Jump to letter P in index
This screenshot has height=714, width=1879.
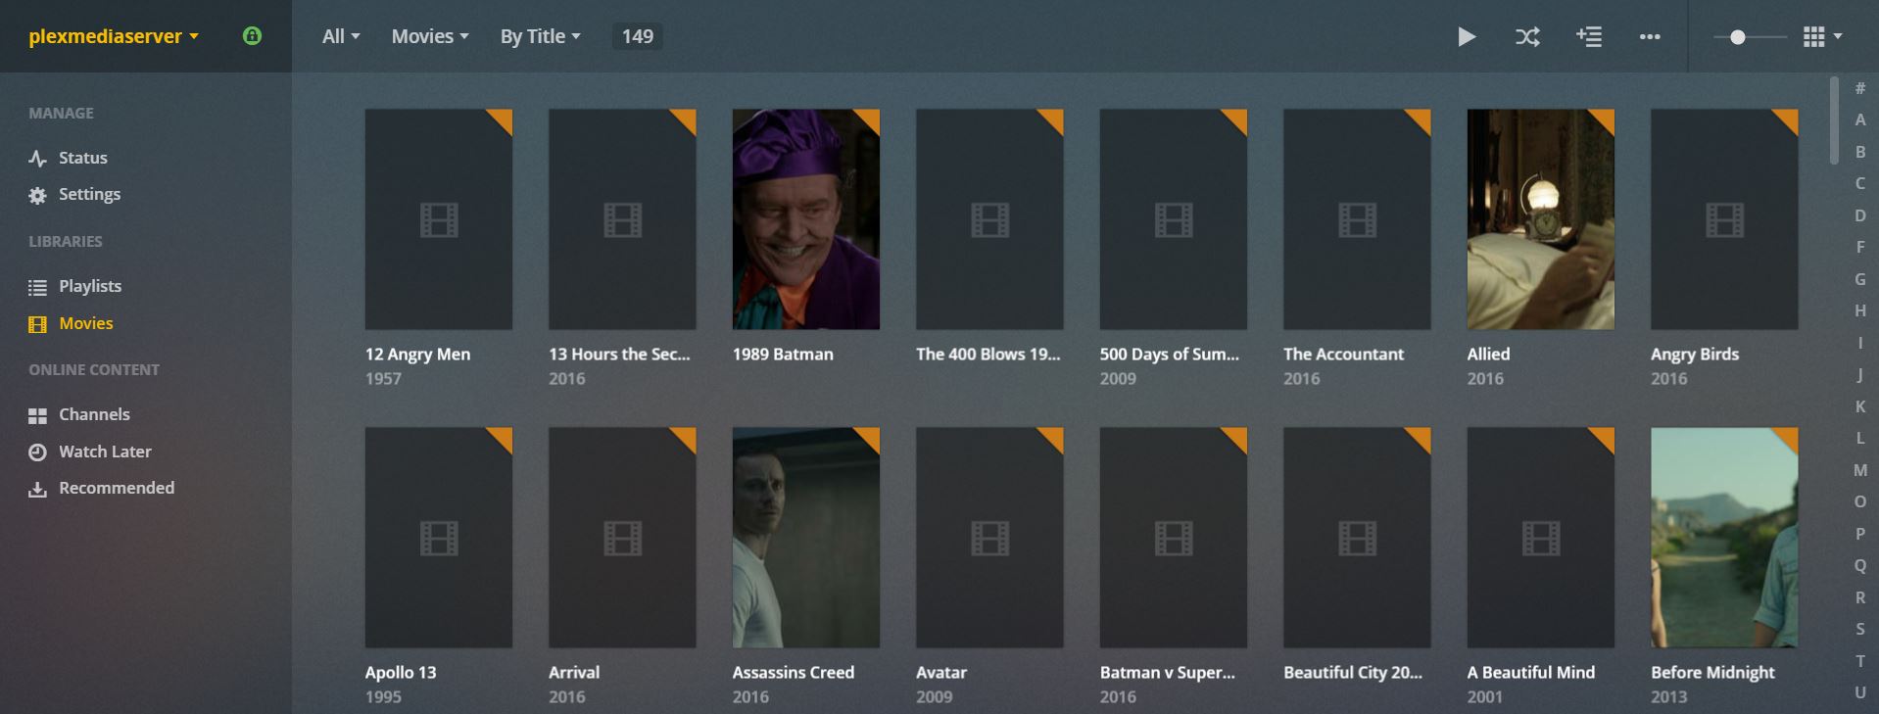1859,534
